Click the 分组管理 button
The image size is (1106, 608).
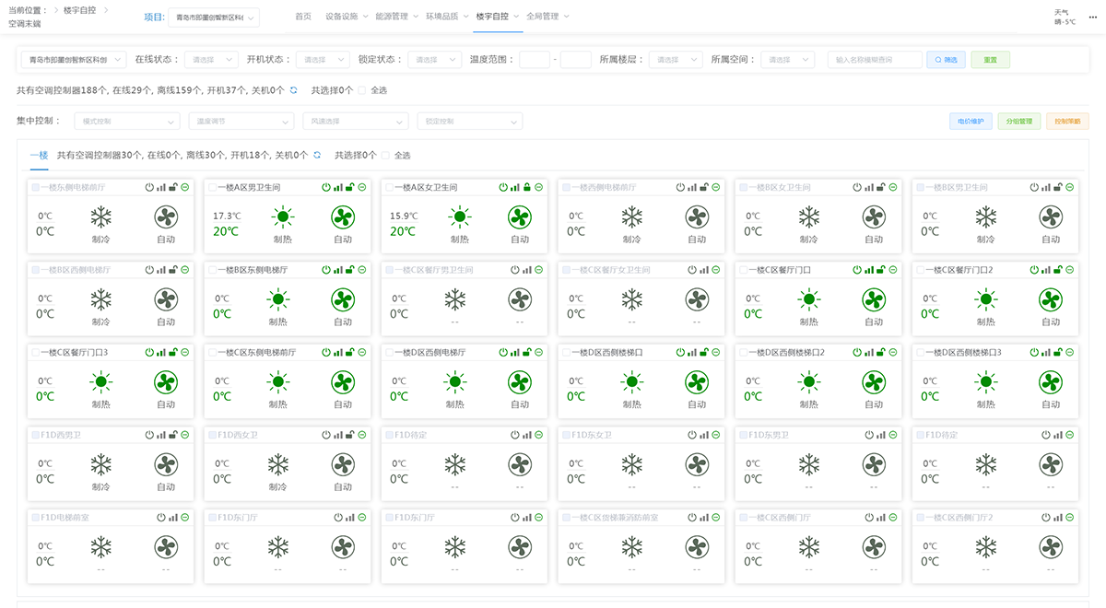(x=1019, y=121)
